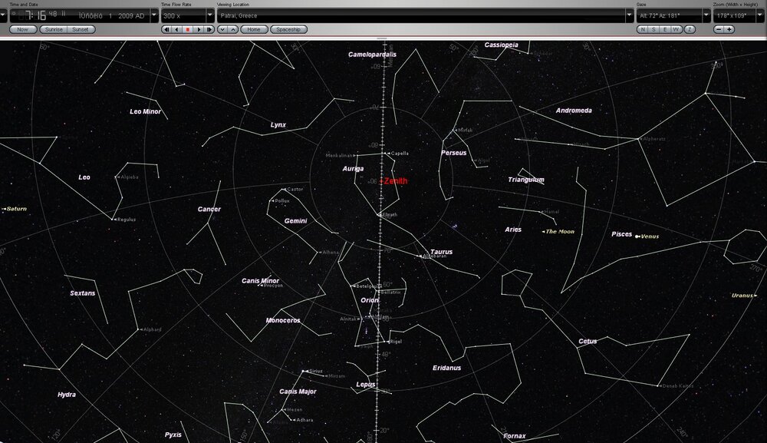
Task: Face south with the S gaze button
Action: tap(653, 29)
